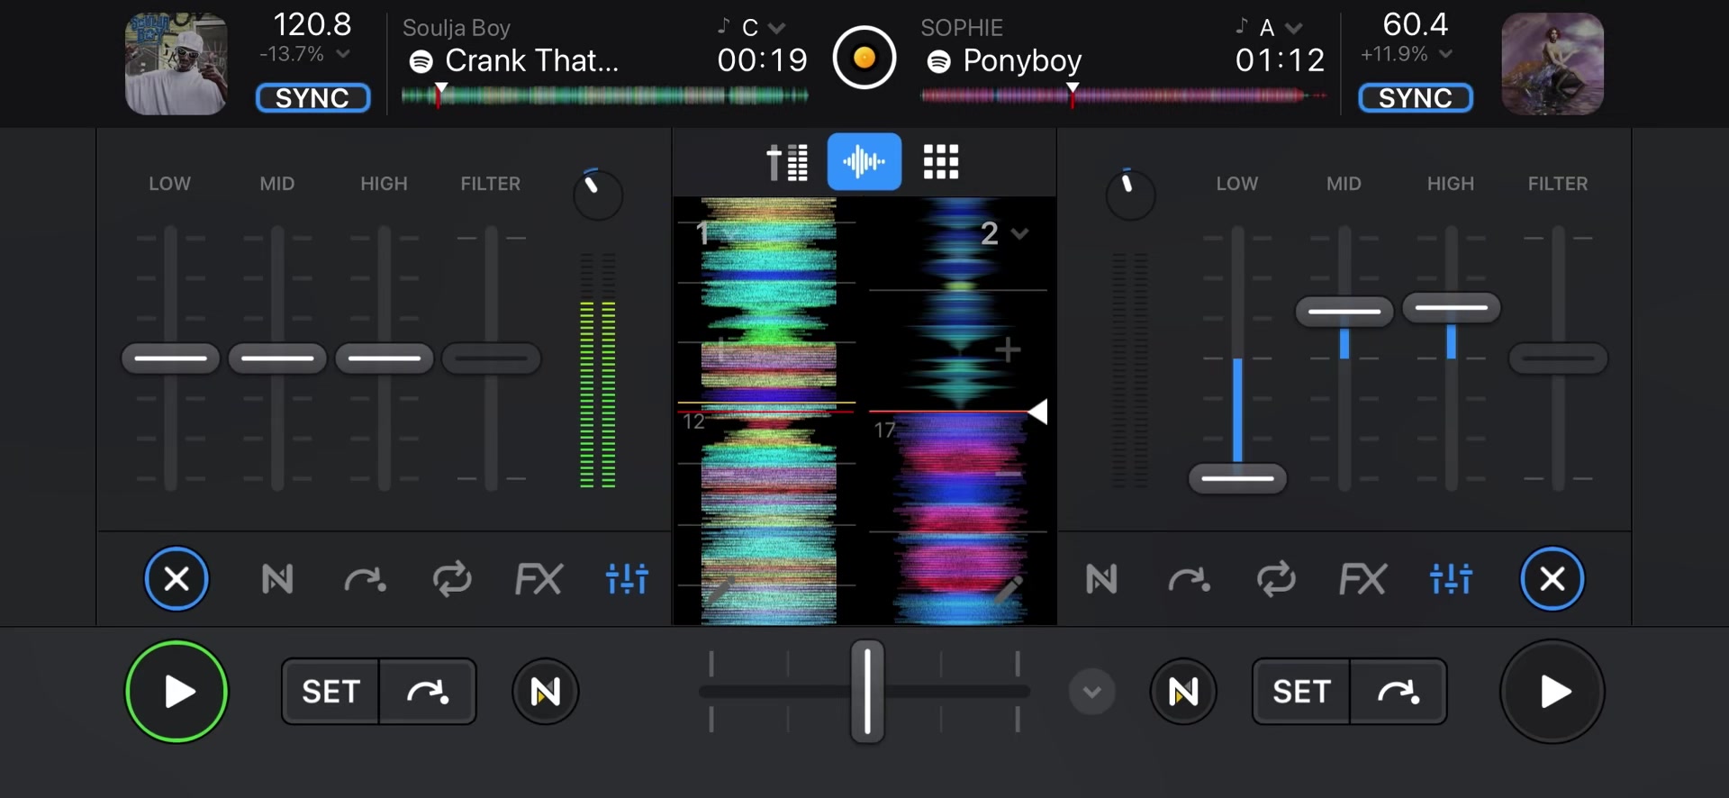Expand left deck tempo -13.7% dropdown
Viewport: 1729px width, 798px height.
pos(343,54)
